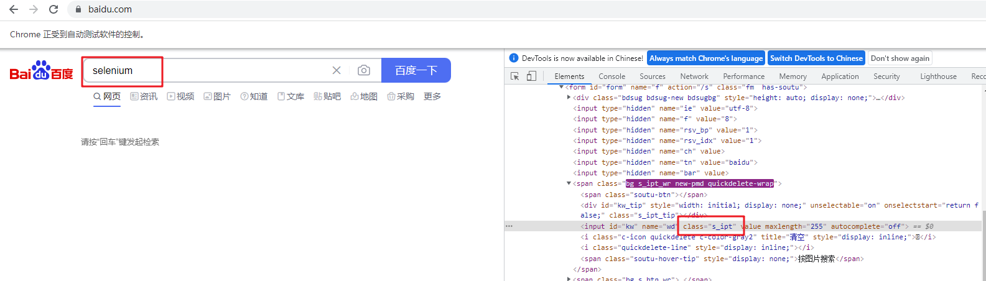Select the 文库 search tab
Image resolution: width=986 pixels, height=281 pixels.
point(291,96)
